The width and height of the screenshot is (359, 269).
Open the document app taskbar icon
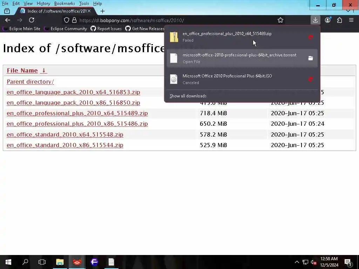tap(111, 262)
